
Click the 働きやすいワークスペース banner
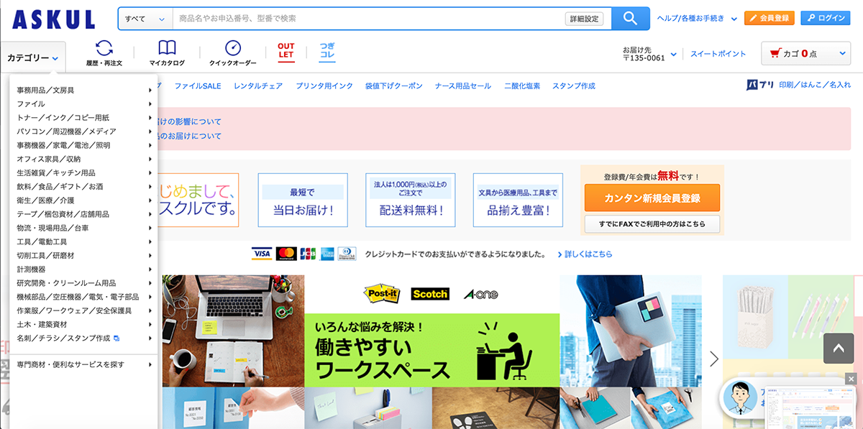coord(431,350)
